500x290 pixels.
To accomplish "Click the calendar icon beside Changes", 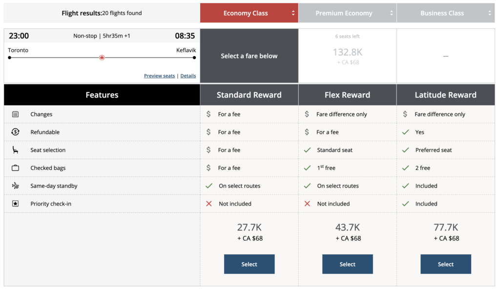I will [x=16, y=114].
